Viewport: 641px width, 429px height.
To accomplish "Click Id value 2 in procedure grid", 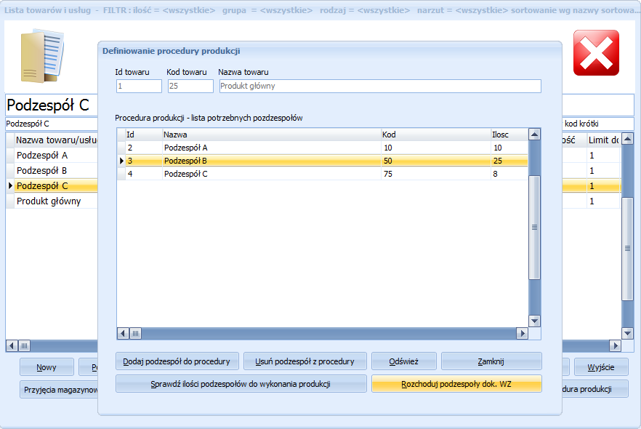I will [x=130, y=148].
